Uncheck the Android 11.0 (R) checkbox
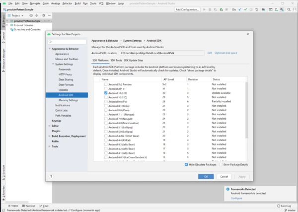 pyautogui.click(x=106, y=93)
